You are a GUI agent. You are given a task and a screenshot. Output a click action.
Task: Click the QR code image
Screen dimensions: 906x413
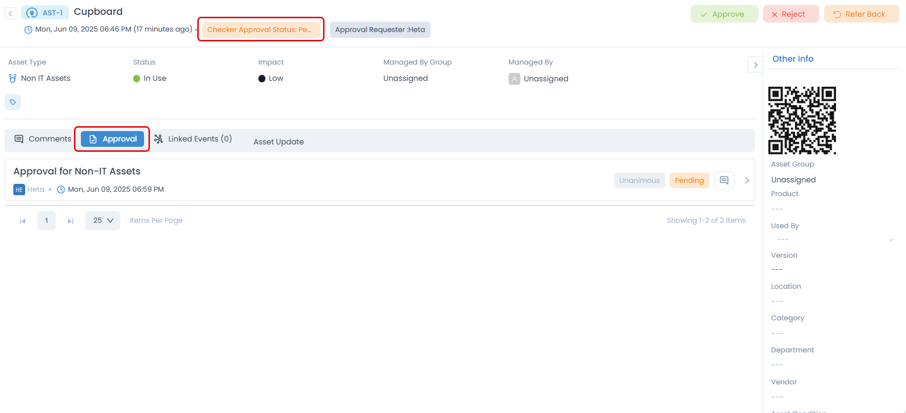801,120
